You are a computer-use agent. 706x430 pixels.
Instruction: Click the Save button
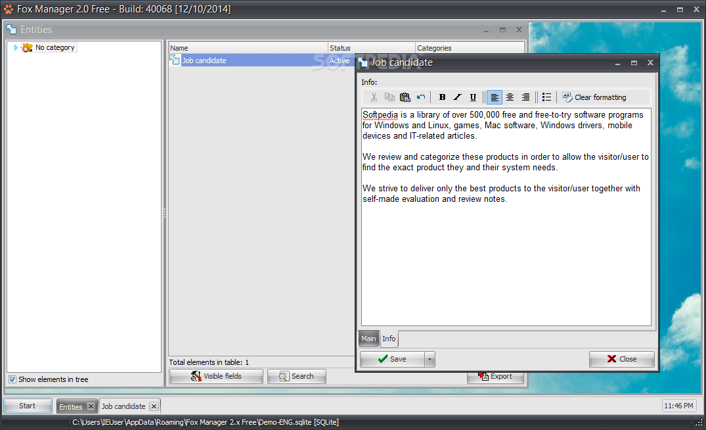[391, 359]
